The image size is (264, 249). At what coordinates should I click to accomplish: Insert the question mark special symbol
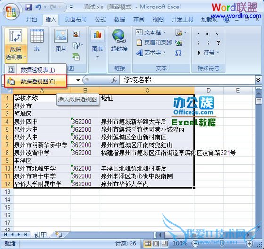pyautogui.click(x=218, y=43)
